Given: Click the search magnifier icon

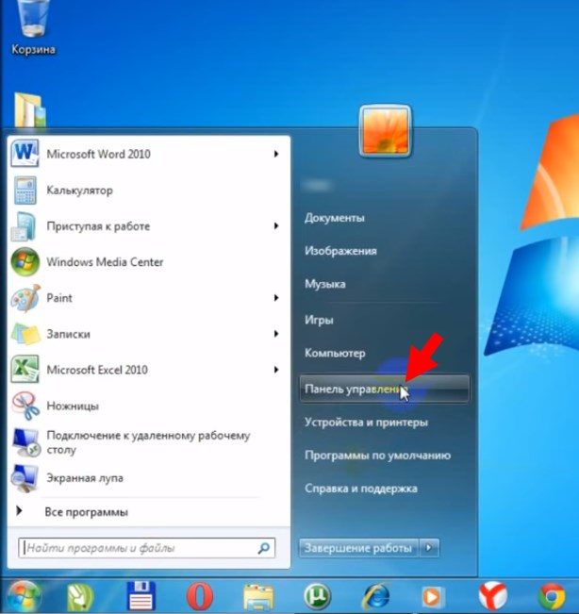Looking at the screenshot, I should pyautogui.click(x=264, y=548).
